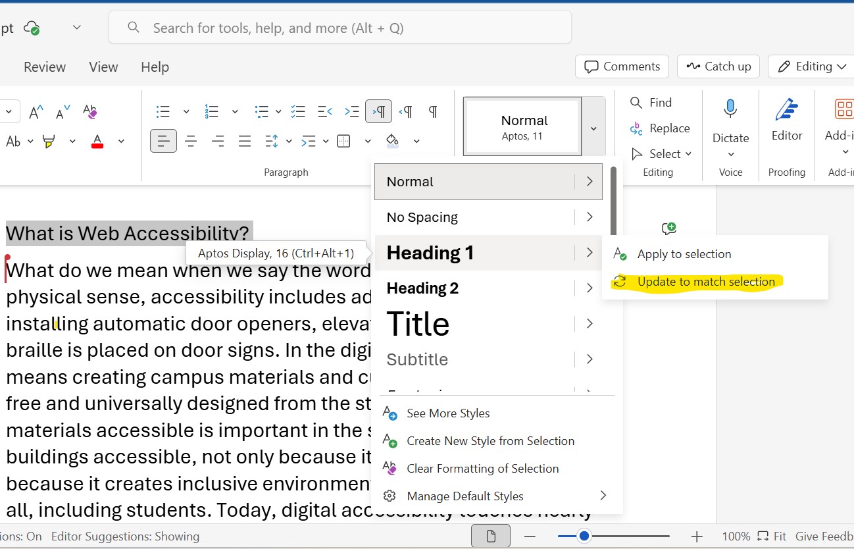Increase font size with grow font icon
The width and height of the screenshot is (854, 549).
pyautogui.click(x=36, y=112)
